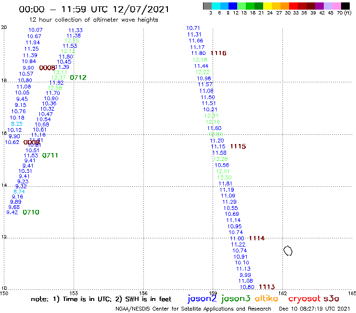Click the longitude axis label 153
This screenshot has width=356, height=313.
pyautogui.click(x=74, y=293)
